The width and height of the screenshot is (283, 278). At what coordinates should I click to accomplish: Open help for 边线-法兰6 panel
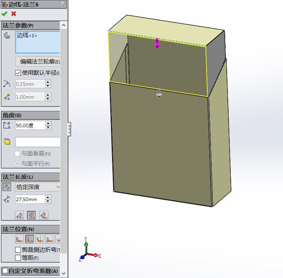coord(62,4)
